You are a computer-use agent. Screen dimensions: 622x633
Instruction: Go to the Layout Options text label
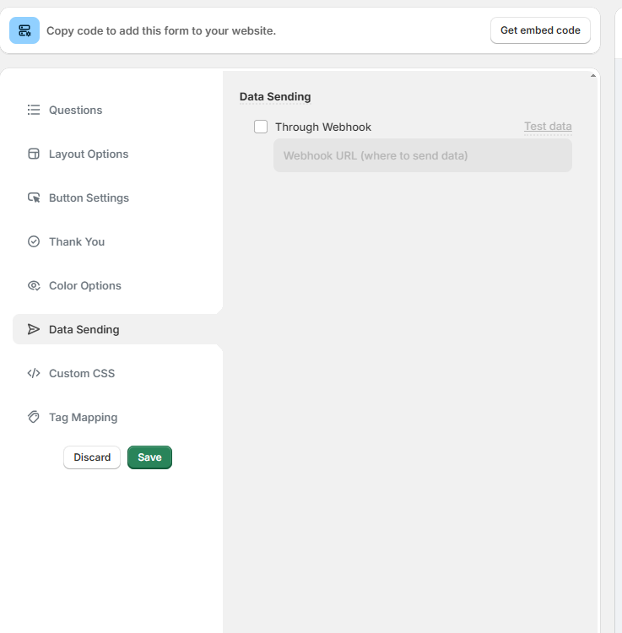pyautogui.click(x=89, y=154)
